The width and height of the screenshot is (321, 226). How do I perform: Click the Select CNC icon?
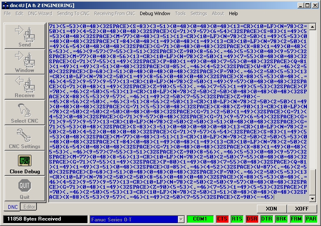tap(24, 110)
